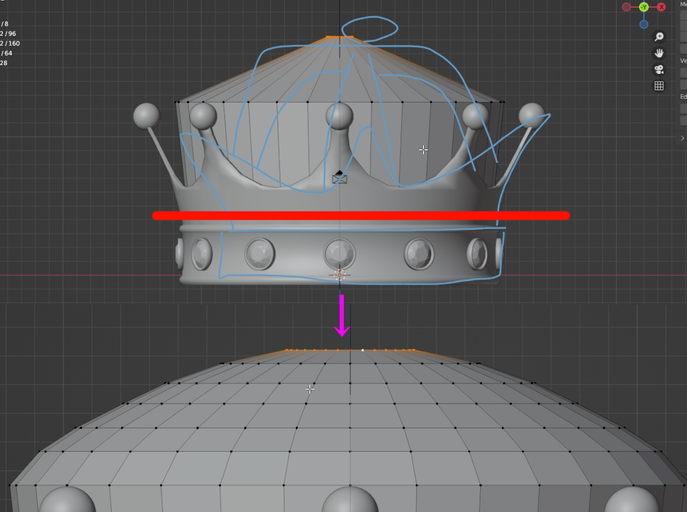Click the zoom magnifier viewport icon
The height and width of the screenshot is (512, 687).
[659, 37]
